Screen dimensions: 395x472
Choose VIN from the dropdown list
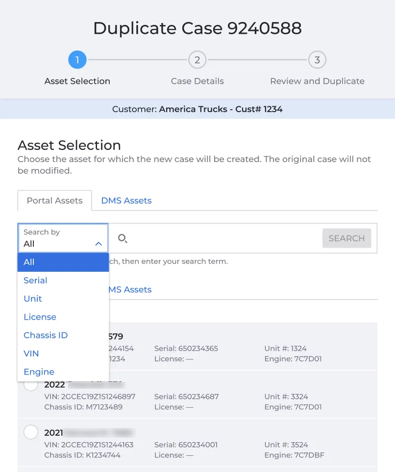pos(63,354)
